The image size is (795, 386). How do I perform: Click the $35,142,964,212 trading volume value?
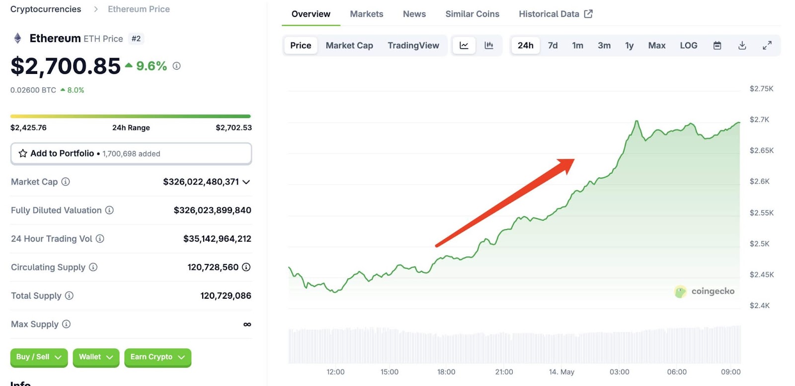coord(217,239)
